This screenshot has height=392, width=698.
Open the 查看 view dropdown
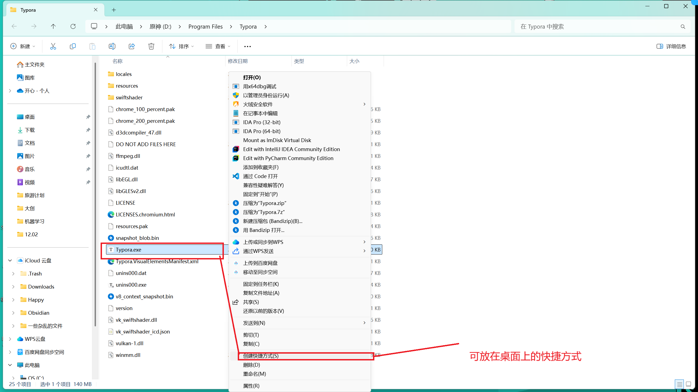[218, 46]
